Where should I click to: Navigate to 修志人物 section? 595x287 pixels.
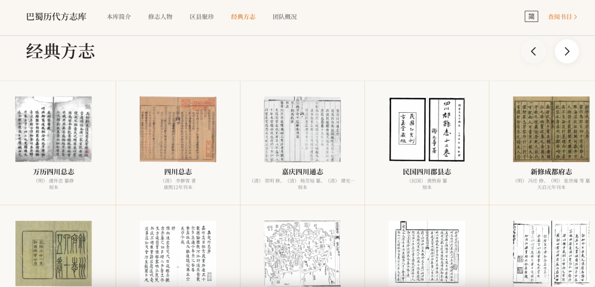(x=160, y=16)
